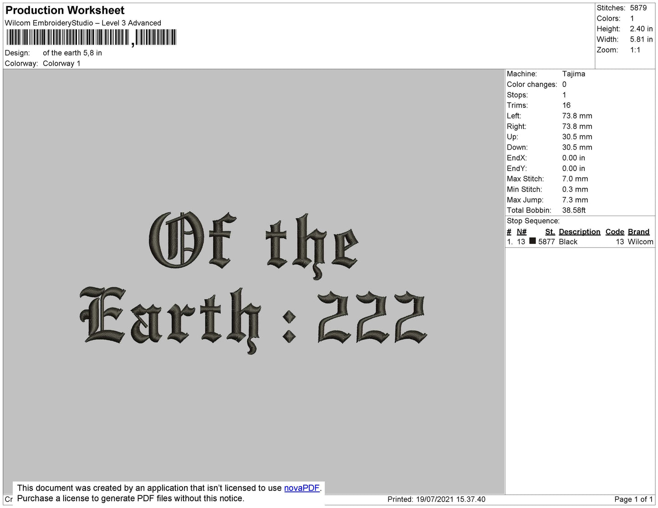Click the 'Stop Sequence:' label

[533, 221]
